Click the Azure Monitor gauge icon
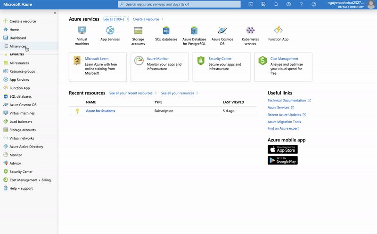 139,61
